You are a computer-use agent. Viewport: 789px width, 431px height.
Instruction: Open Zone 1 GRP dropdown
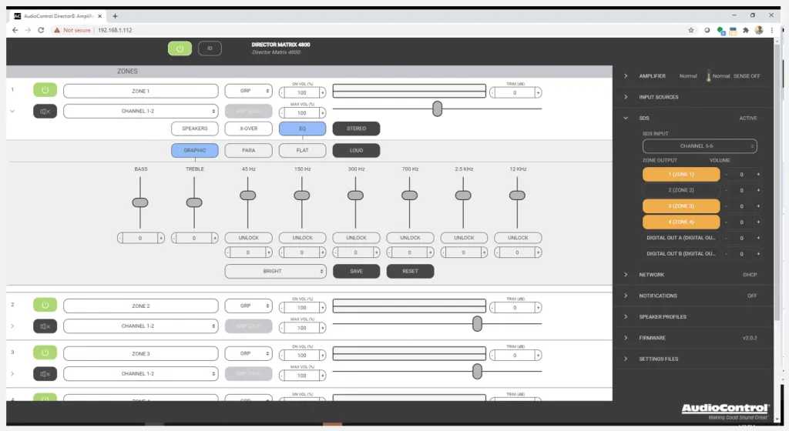click(x=249, y=91)
